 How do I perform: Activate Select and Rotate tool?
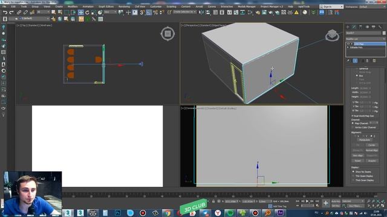pos(87,12)
